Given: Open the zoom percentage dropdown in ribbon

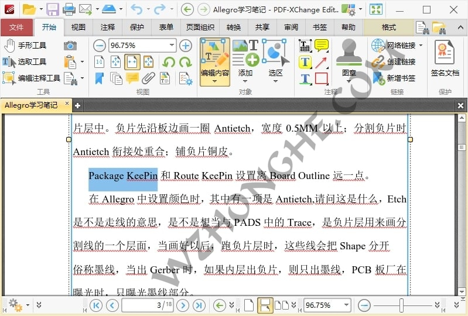Looking at the screenshot, I should (x=172, y=46).
